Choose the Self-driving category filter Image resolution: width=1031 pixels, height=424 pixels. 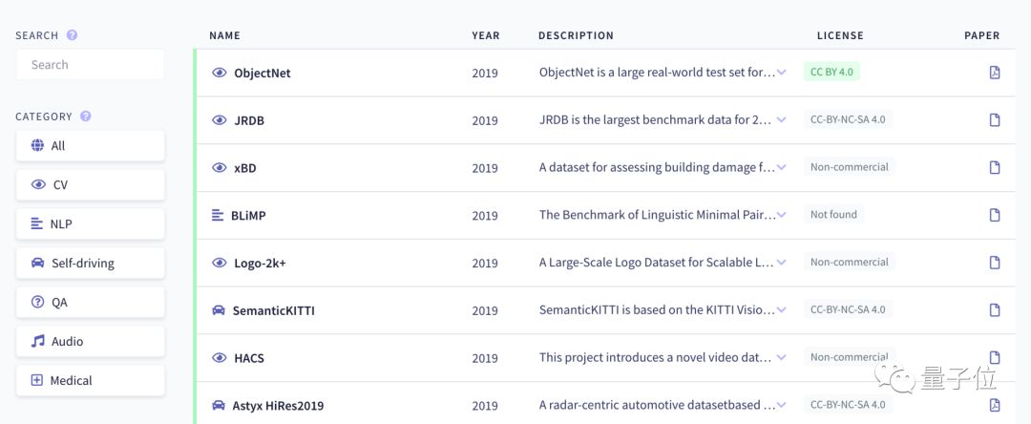pos(90,263)
